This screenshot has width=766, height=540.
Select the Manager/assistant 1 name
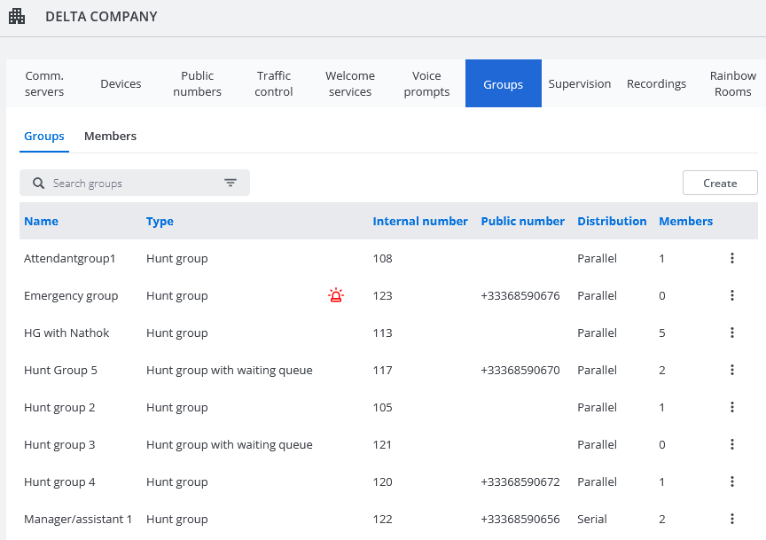pos(78,519)
